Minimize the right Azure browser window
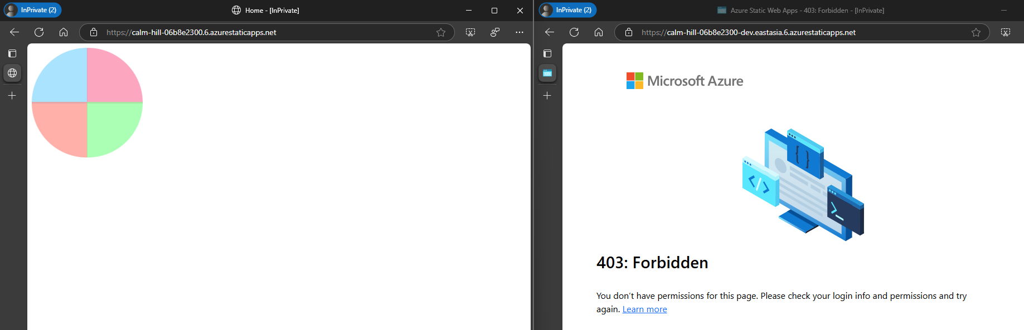The width and height of the screenshot is (1024, 330). point(1004,10)
